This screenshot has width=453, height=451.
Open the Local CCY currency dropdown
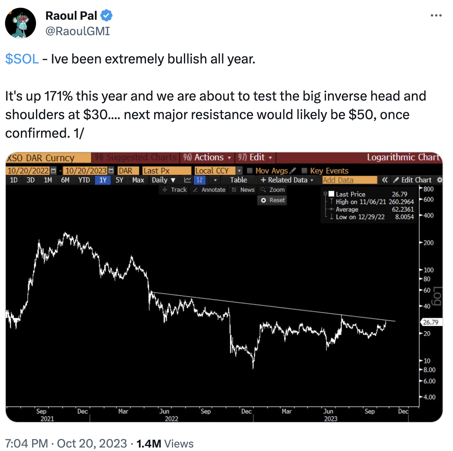coord(239,171)
